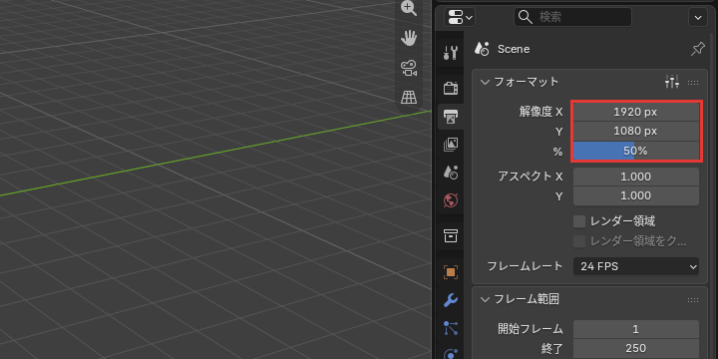Screen dimensions: 718x359
Task: Open the Physics properties tab
Action: point(451,353)
